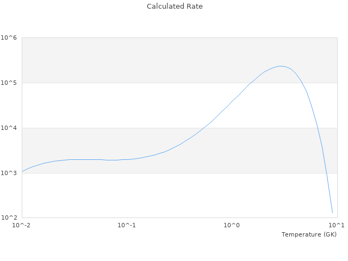Pick the 10^1 x-axis tick label
The width and height of the screenshot is (348, 261).
coord(337,225)
